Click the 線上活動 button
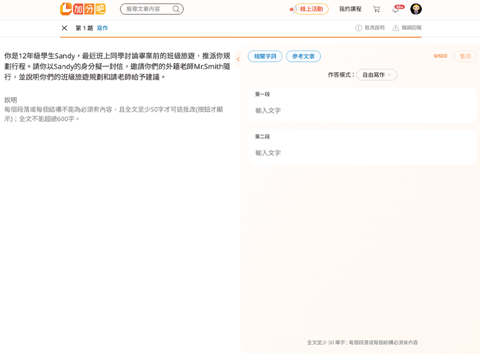The height and width of the screenshot is (360, 480). 311,9
